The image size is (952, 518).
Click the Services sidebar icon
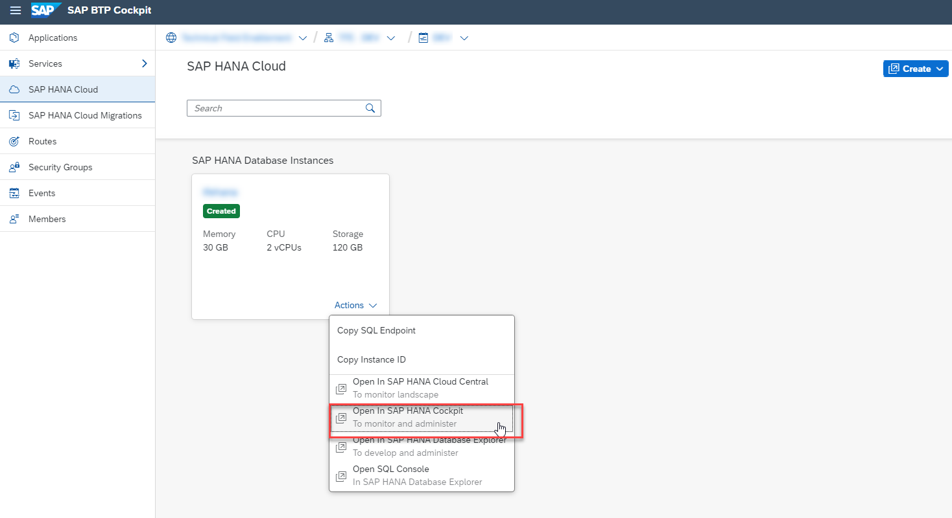coord(14,63)
